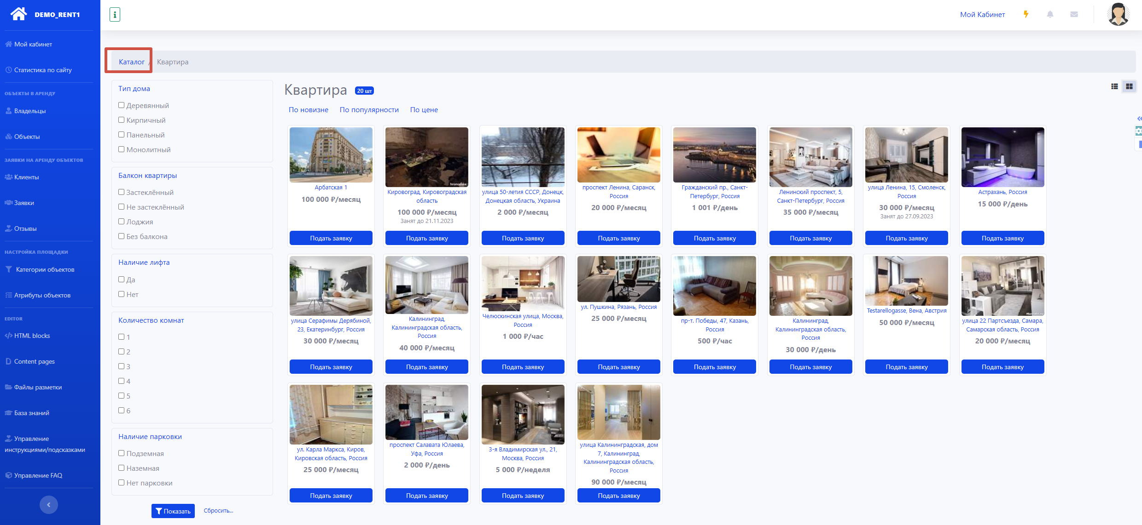Click Каталог breadcrumb link
1142x525 pixels.
[x=132, y=62]
